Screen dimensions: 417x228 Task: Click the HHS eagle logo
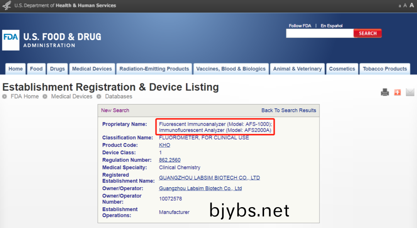(x=7, y=6)
